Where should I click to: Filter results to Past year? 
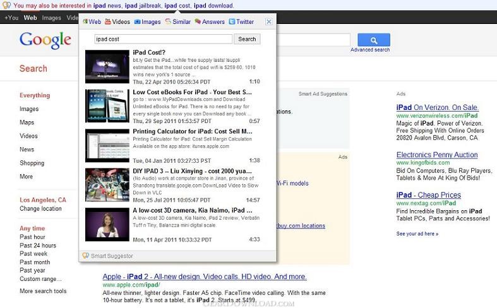coord(32,270)
